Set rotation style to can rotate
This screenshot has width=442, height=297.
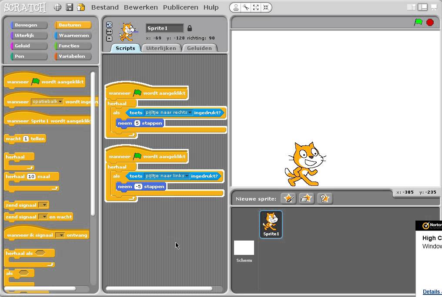tap(109, 25)
